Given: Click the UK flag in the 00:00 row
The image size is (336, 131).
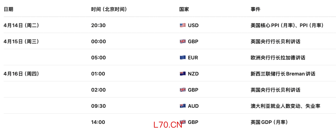Looking at the screenshot, I should click(x=183, y=41).
